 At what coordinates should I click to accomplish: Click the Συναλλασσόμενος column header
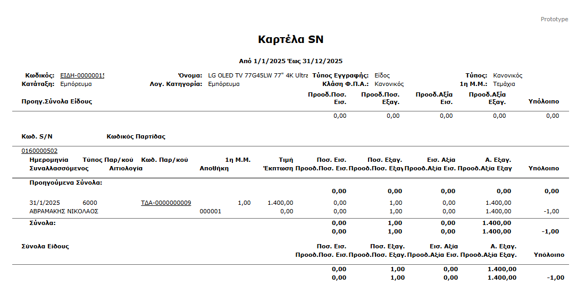tap(59, 169)
